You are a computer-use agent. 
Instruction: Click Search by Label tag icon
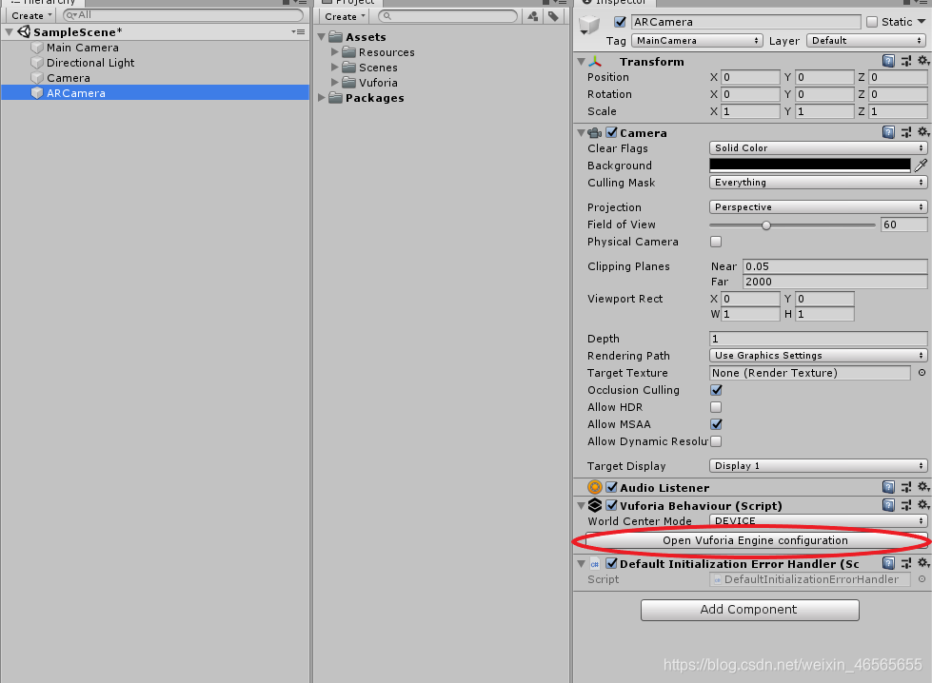click(x=553, y=16)
